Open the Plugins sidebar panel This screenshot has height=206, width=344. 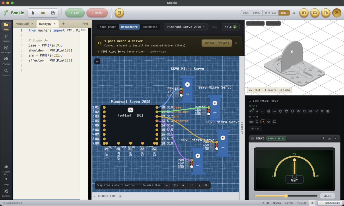(6, 61)
